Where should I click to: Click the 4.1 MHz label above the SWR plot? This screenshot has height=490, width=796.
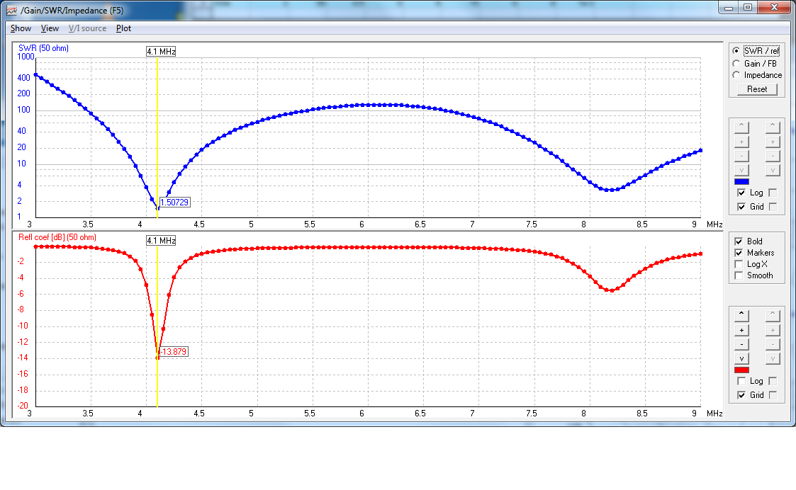pyautogui.click(x=161, y=51)
